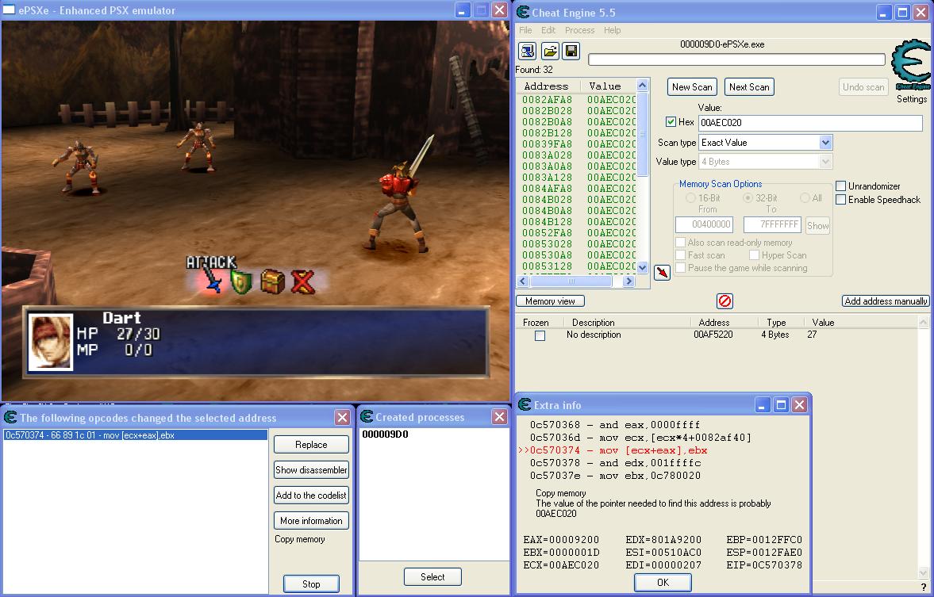Select the 16-Bit radio button
934x597 pixels.
pyautogui.click(x=690, y=197)
